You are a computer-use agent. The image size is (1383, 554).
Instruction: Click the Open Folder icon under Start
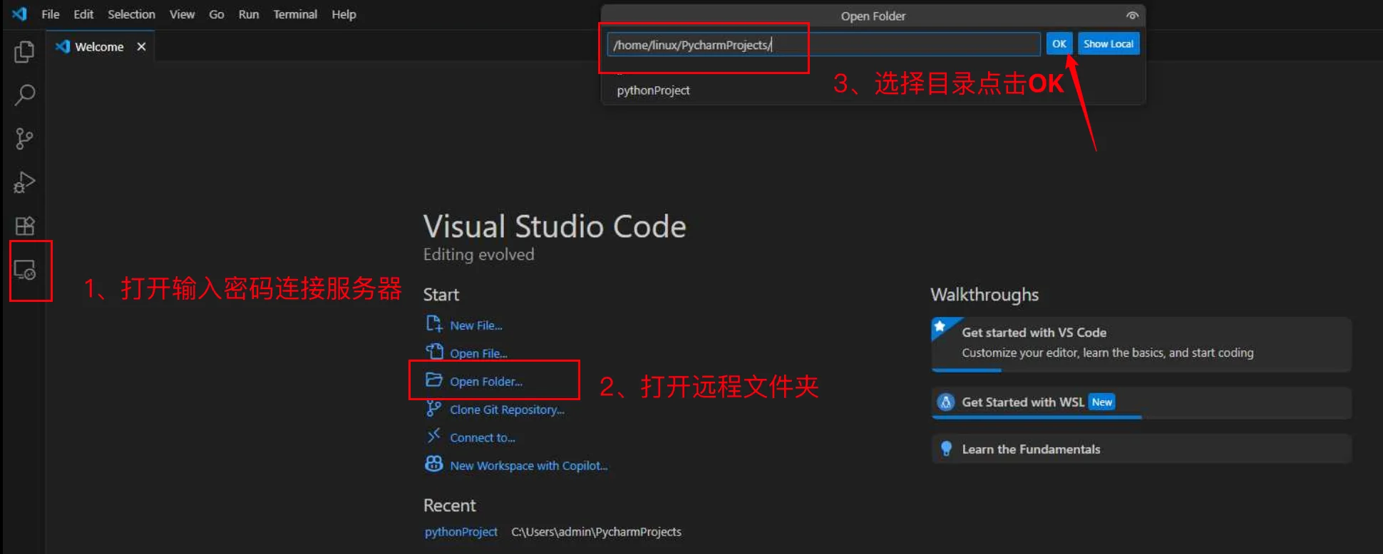point(434,380)
